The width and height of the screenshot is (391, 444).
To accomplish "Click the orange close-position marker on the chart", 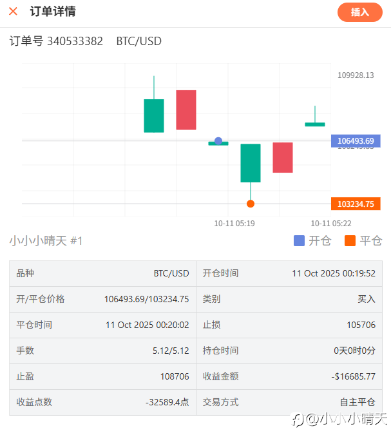I will pos(251,204).
